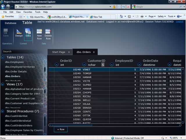Open the EmployeeID column dropdown
186x140 pixels.
112,64
